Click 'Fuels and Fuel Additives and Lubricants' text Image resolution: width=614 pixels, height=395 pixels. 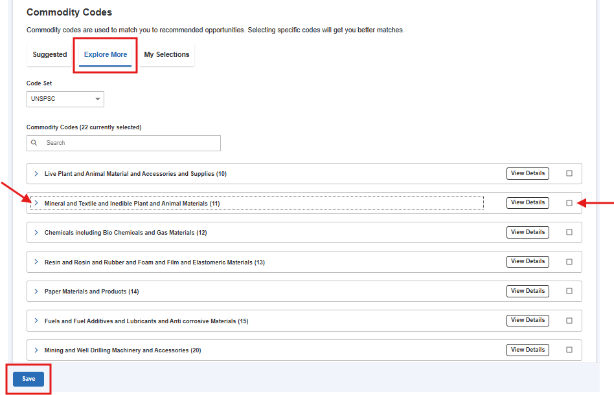point(146,321)
